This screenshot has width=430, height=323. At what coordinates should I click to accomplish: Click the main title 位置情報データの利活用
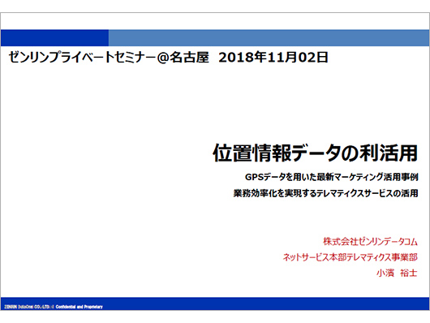(315, 153)
